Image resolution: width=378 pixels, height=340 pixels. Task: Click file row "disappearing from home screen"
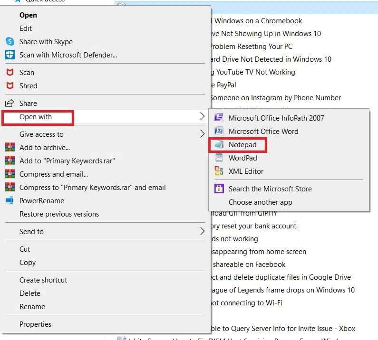tap(259, 251)
